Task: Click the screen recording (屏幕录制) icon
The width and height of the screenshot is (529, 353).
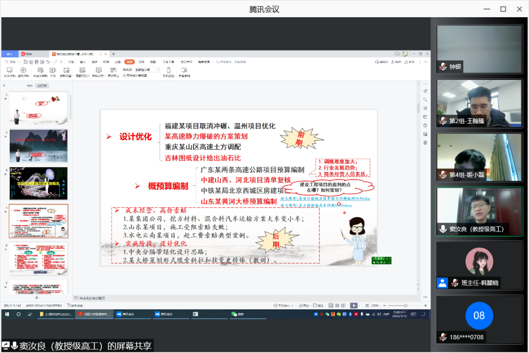Action: pyautogui.click(x=184, y=70)
